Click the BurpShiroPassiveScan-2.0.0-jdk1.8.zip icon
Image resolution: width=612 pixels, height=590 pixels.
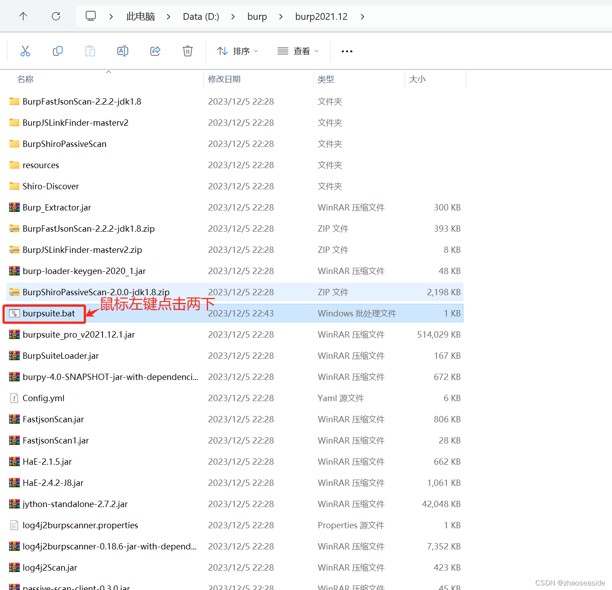(x=14, y=292)
